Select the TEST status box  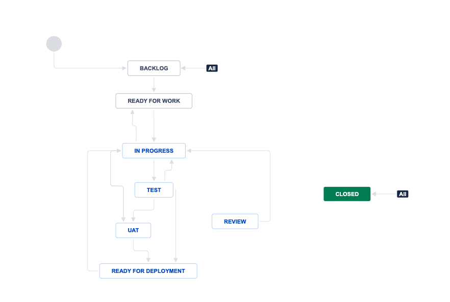point(154,190)
